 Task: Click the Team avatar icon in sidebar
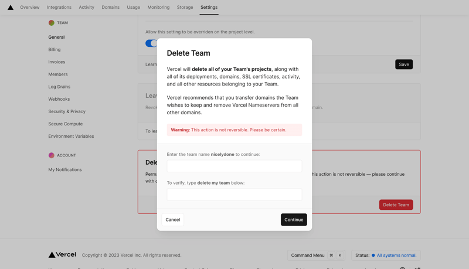coord(52,23)
